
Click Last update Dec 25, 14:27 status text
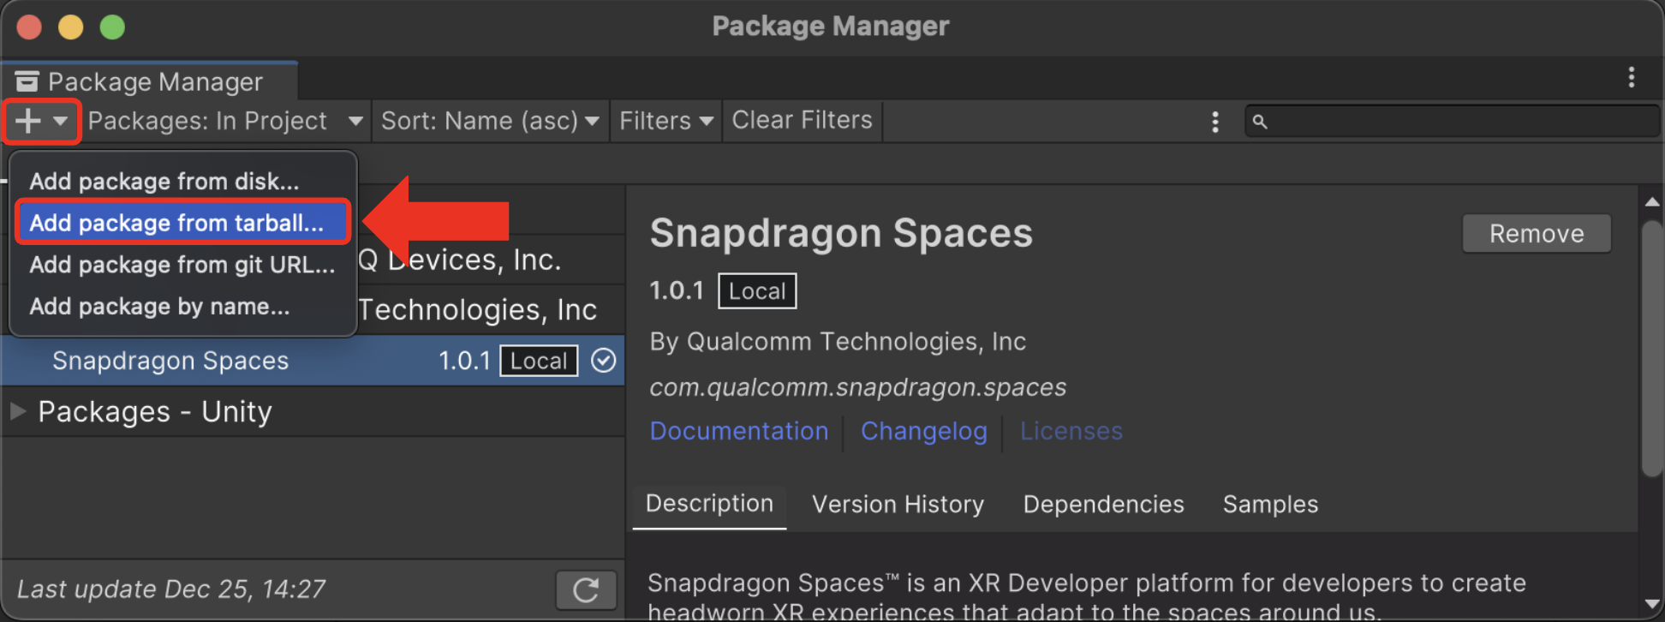[x=171, y=589]
